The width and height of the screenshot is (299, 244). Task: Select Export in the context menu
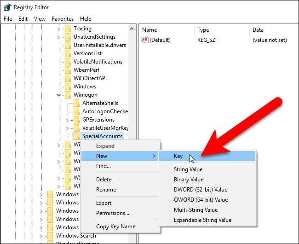tap(120, 203)
